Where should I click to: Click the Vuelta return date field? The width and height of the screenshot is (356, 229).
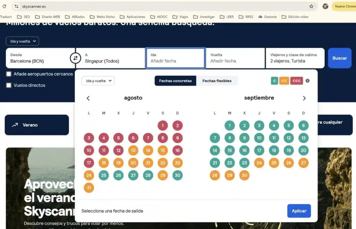pyautogui.click(x=235, y=58)
